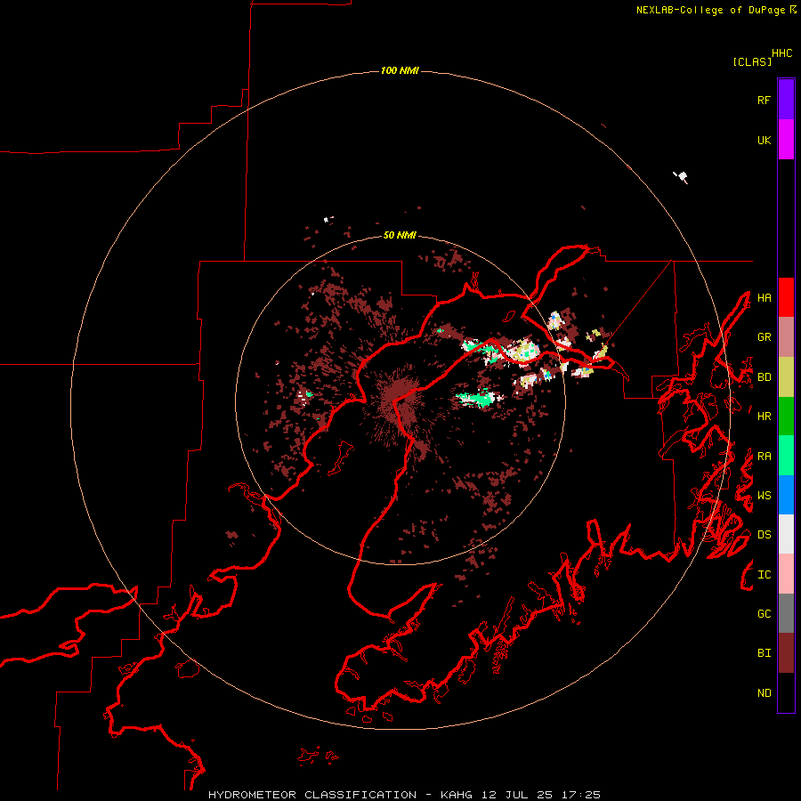Click the white DS legend swatch
This screenshot has width=801, height=801.
786,534
